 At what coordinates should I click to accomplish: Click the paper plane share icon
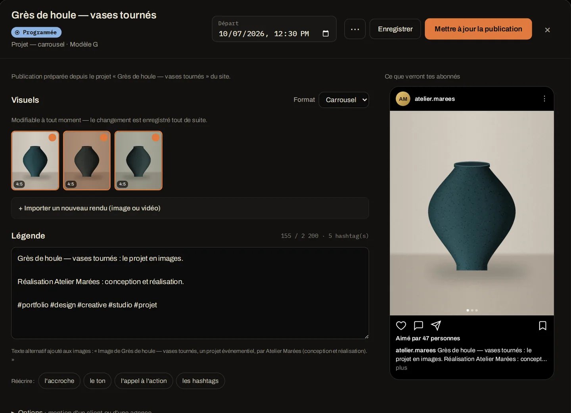pos(436,326)
